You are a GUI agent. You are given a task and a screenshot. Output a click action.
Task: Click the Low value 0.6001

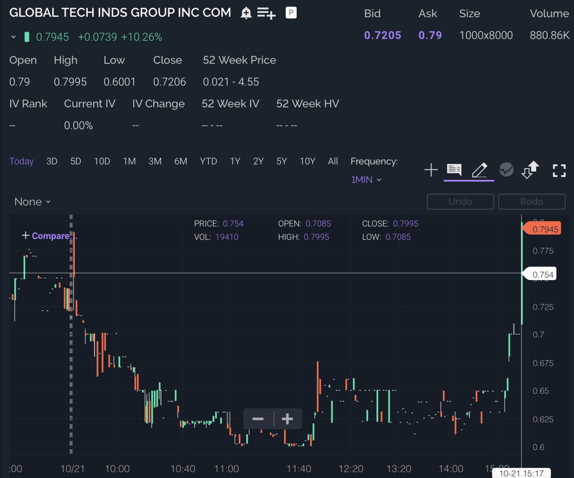[x=120, y=82]
